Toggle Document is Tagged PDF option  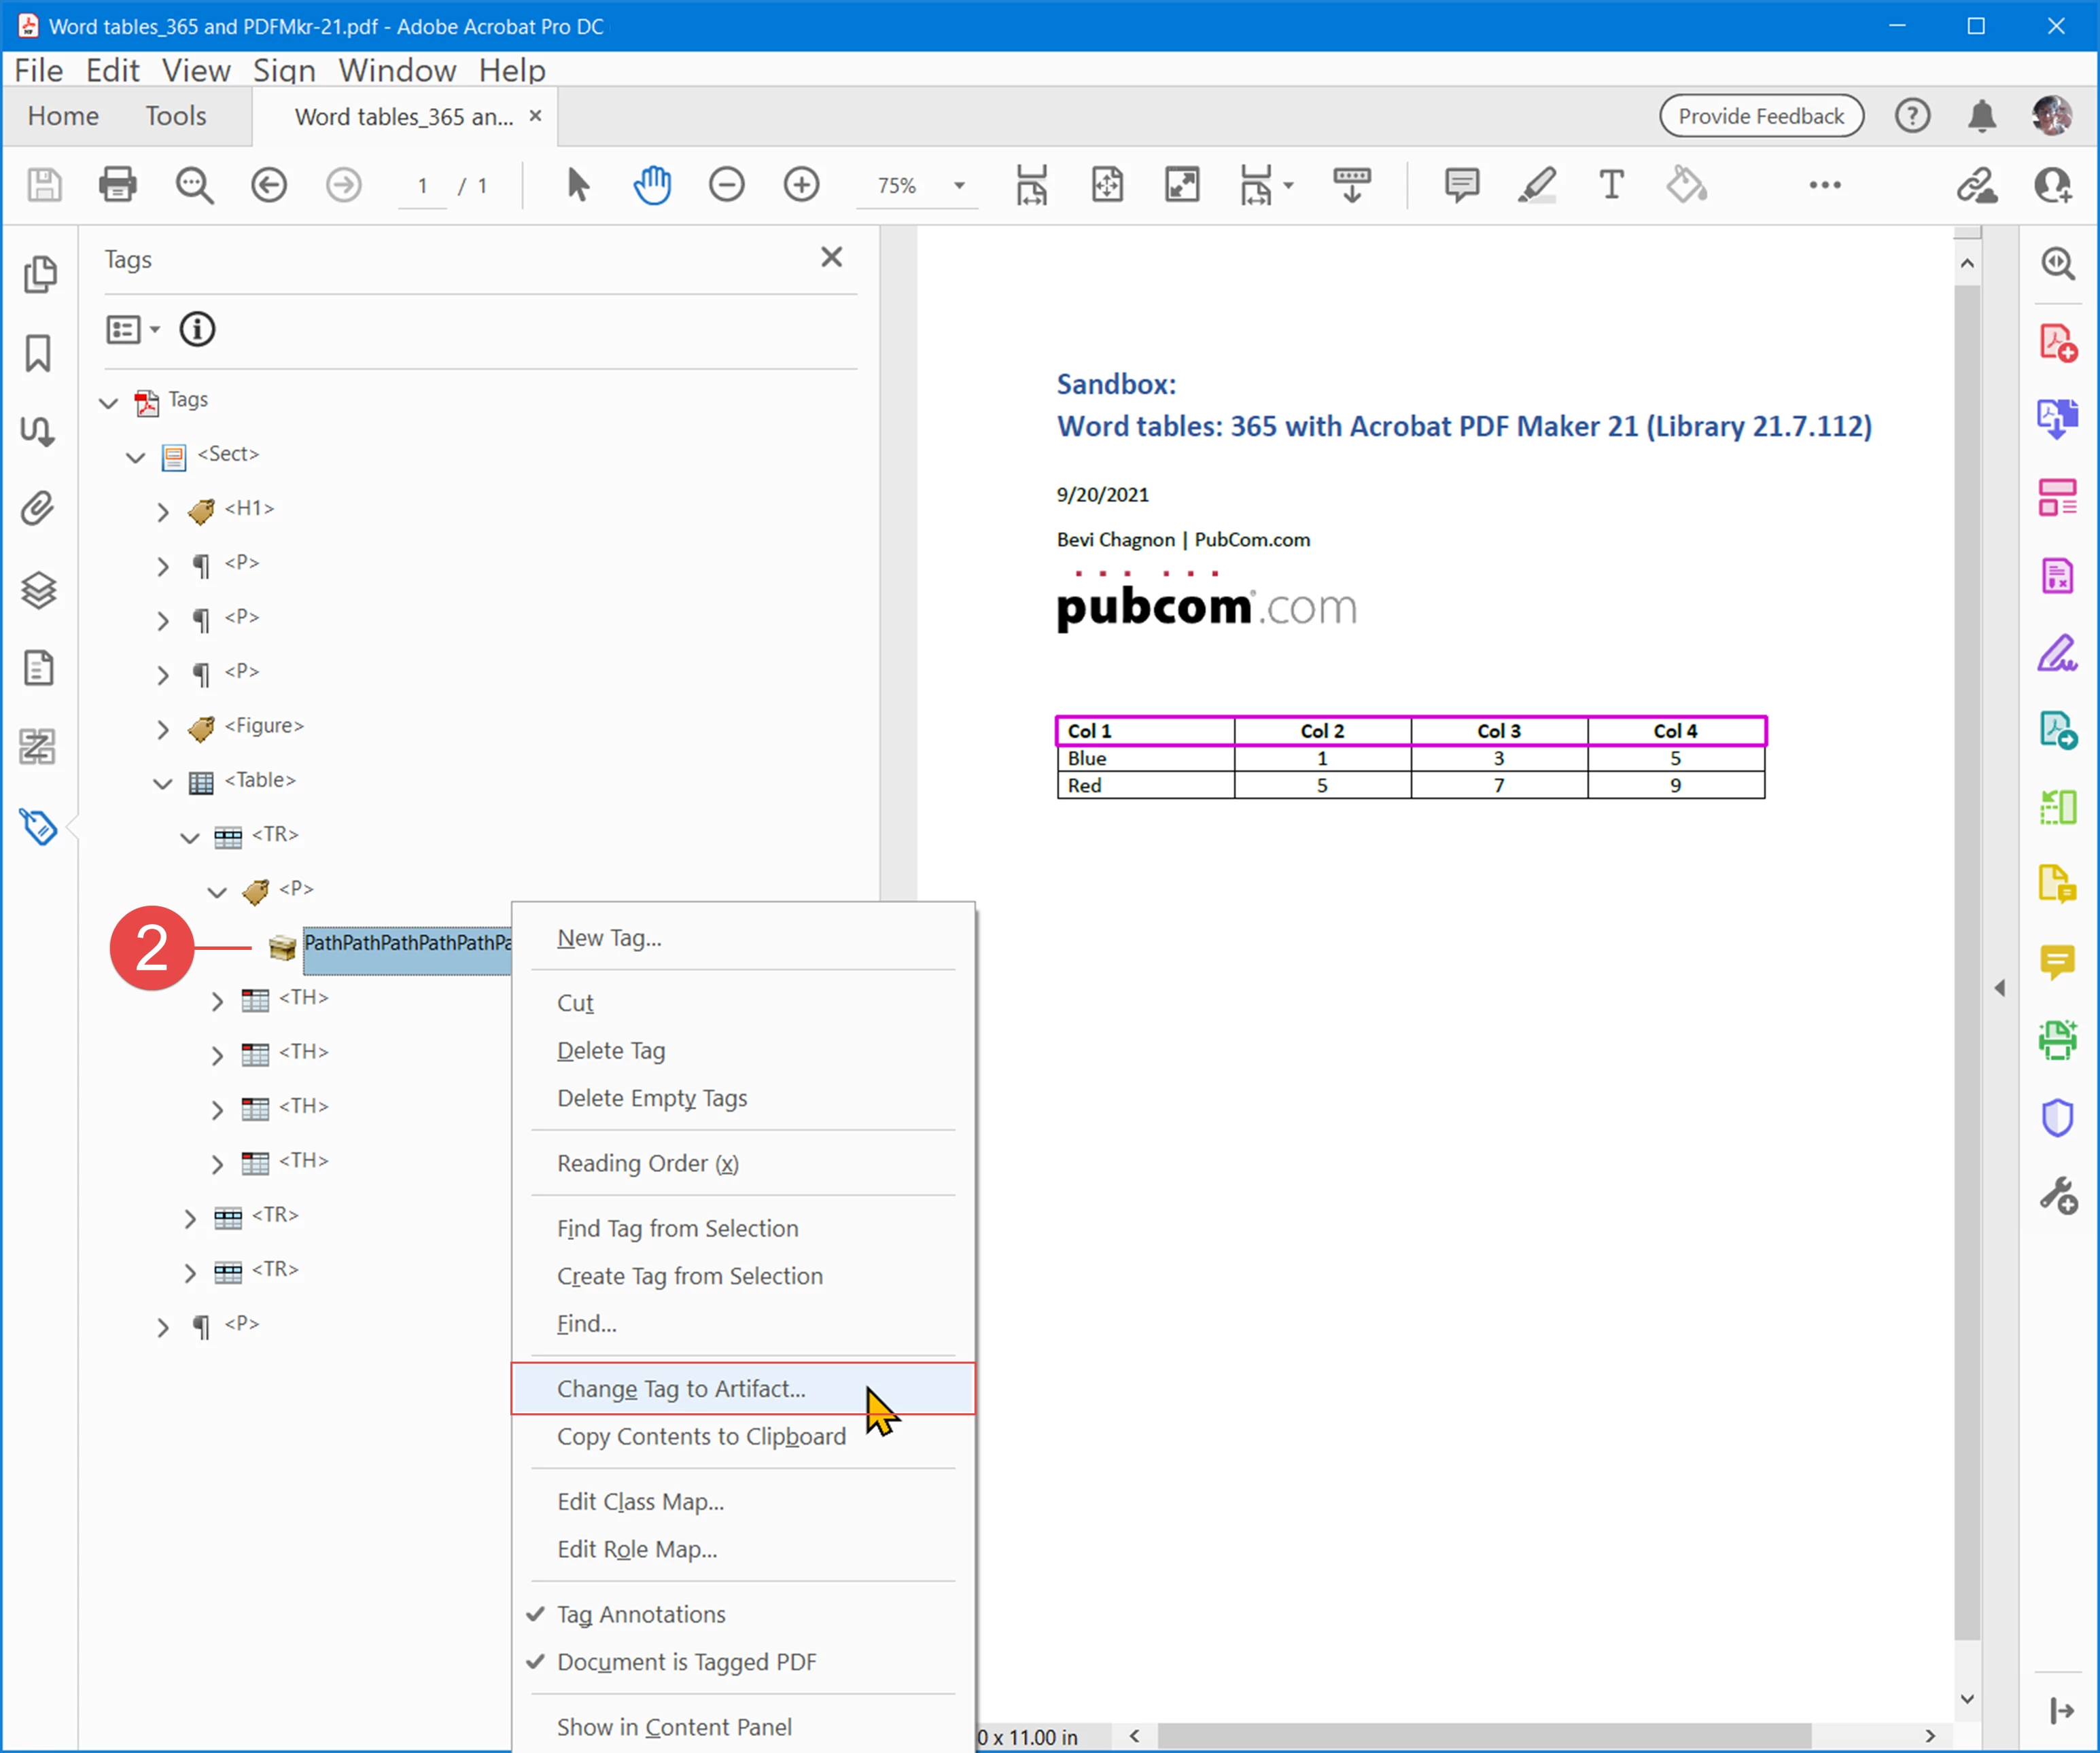click(x=686, y=1661)
